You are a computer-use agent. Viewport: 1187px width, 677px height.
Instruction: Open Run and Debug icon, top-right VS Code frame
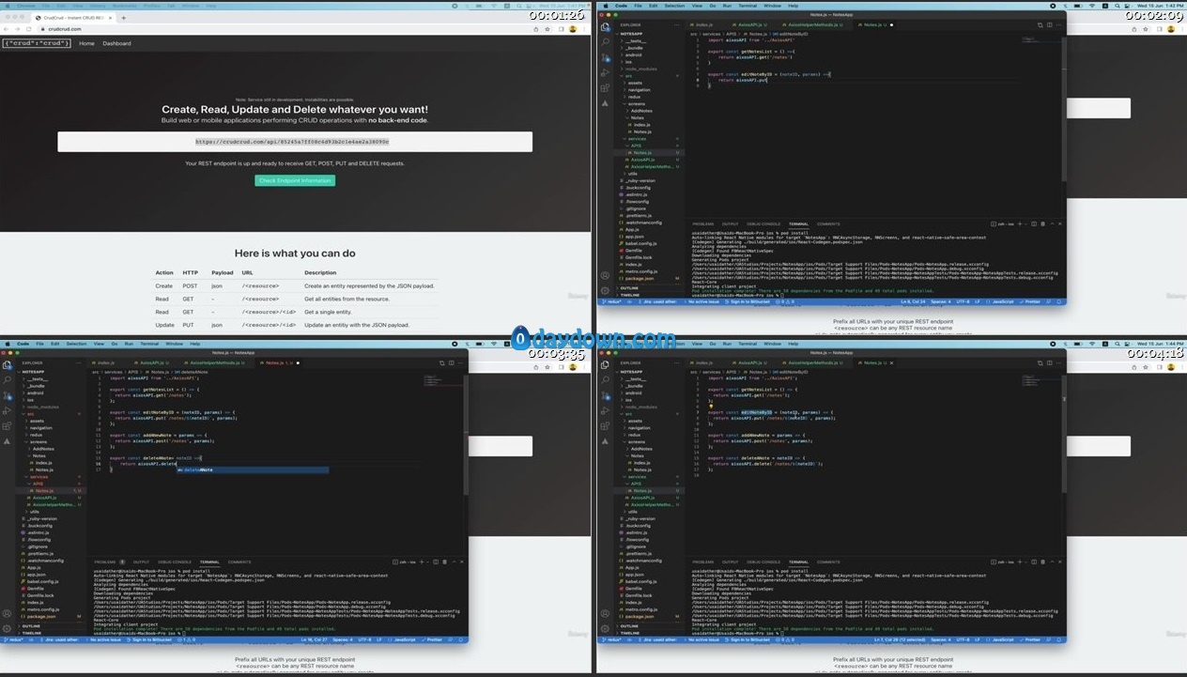[606, 72]
